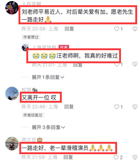Like the 一路走好 comment by 荷兰豆
Viewport: 140px width, 162px height.
(116, 158)
